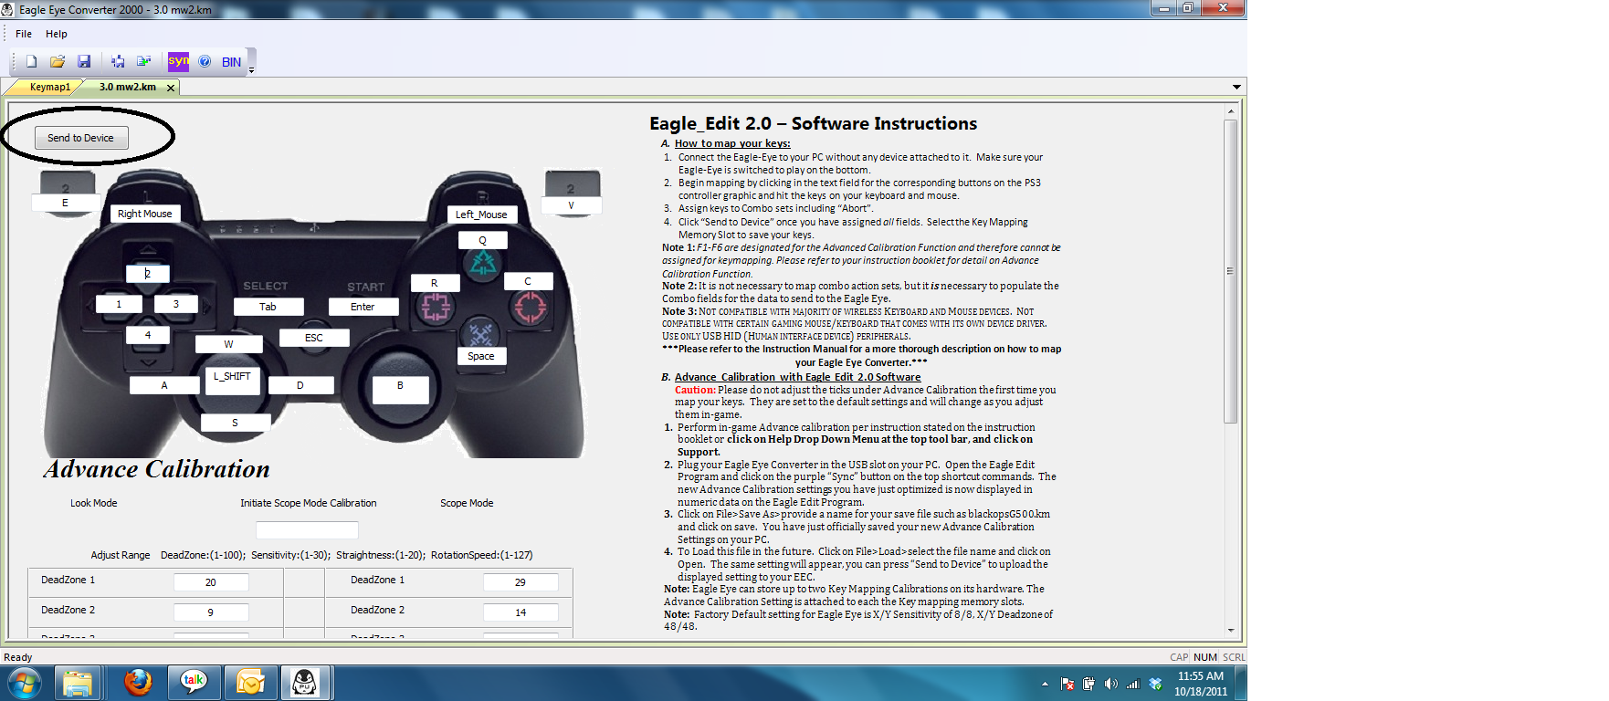
Task: Click the left stick right field D
Action: 300,385
